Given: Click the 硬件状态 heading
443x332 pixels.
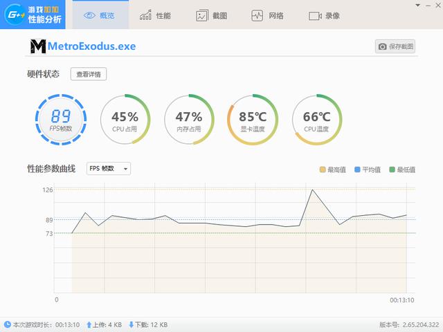Looking at the screenshot, I should [x=43, y=74].
